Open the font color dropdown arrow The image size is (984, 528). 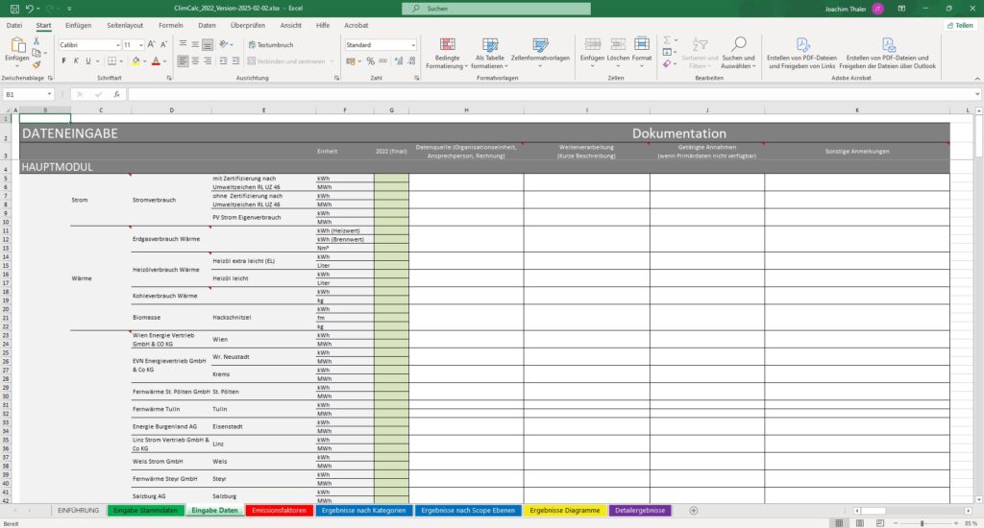(x=164, y=61)
